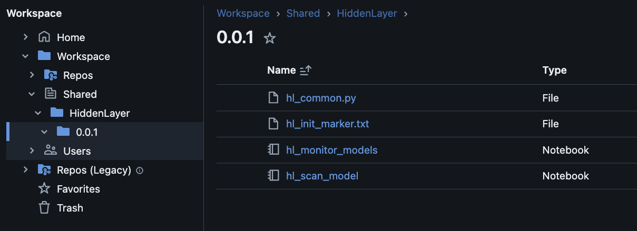Image resolution: width=637 pixels, height=231 pixels.
Task: Expand the Repos (Legacy) tree node
Action: point(25,169)
